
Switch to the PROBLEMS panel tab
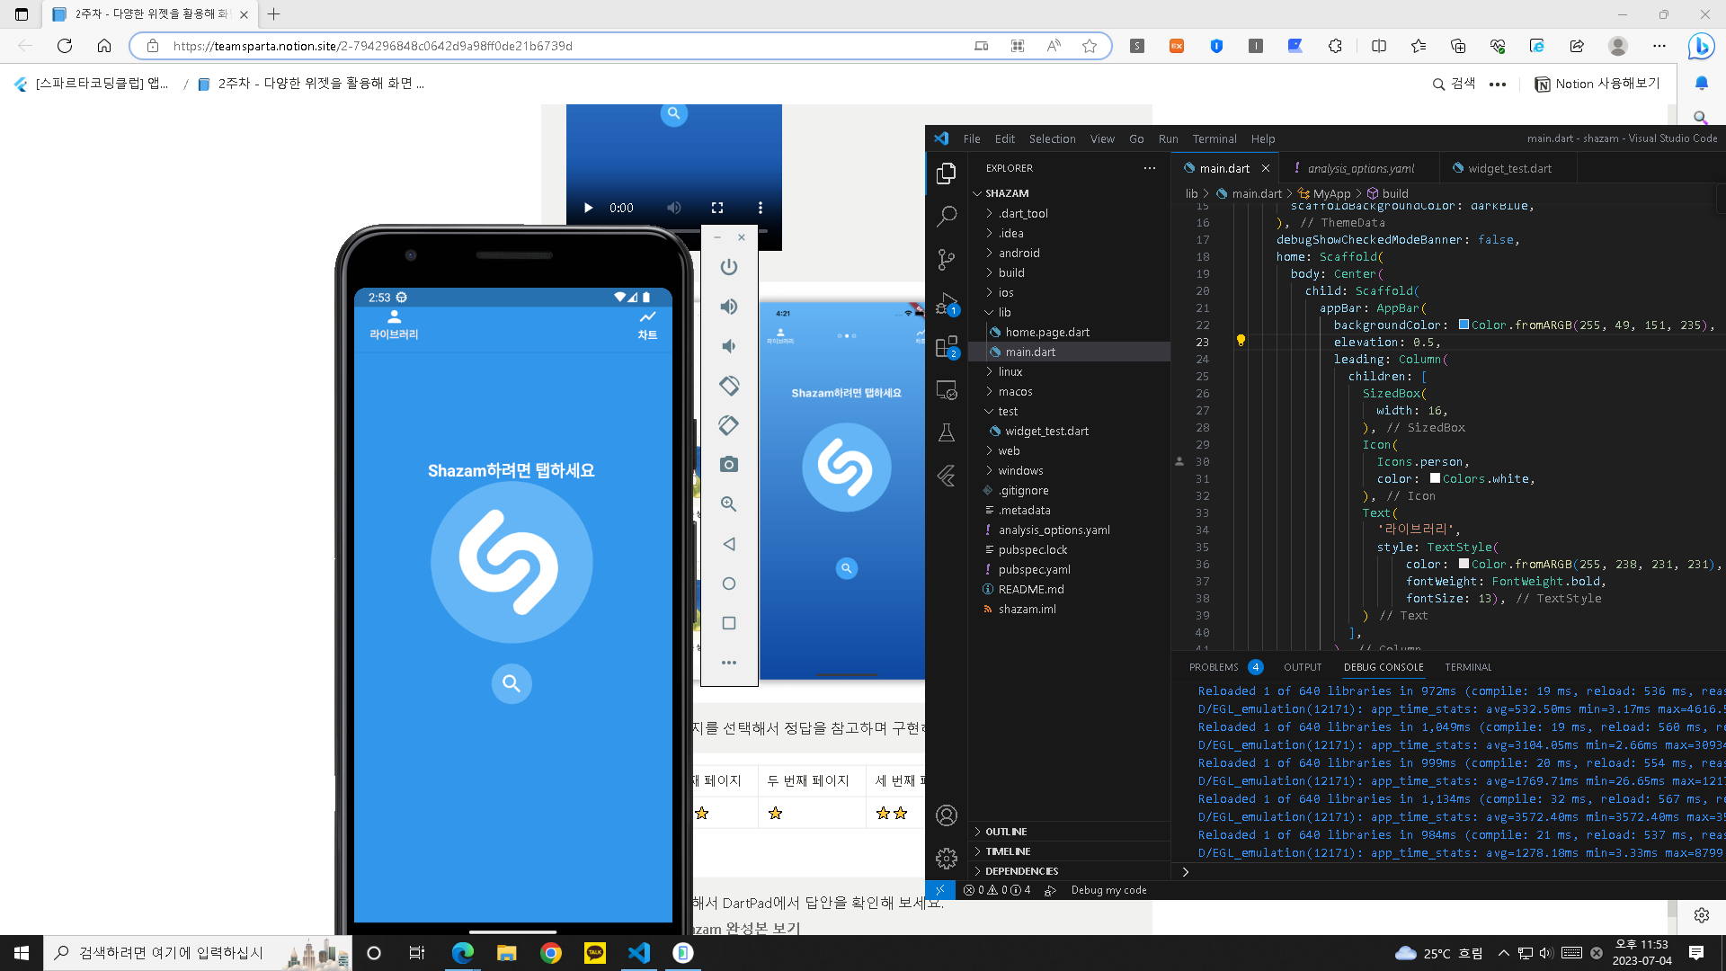(x=1214, y=667)
